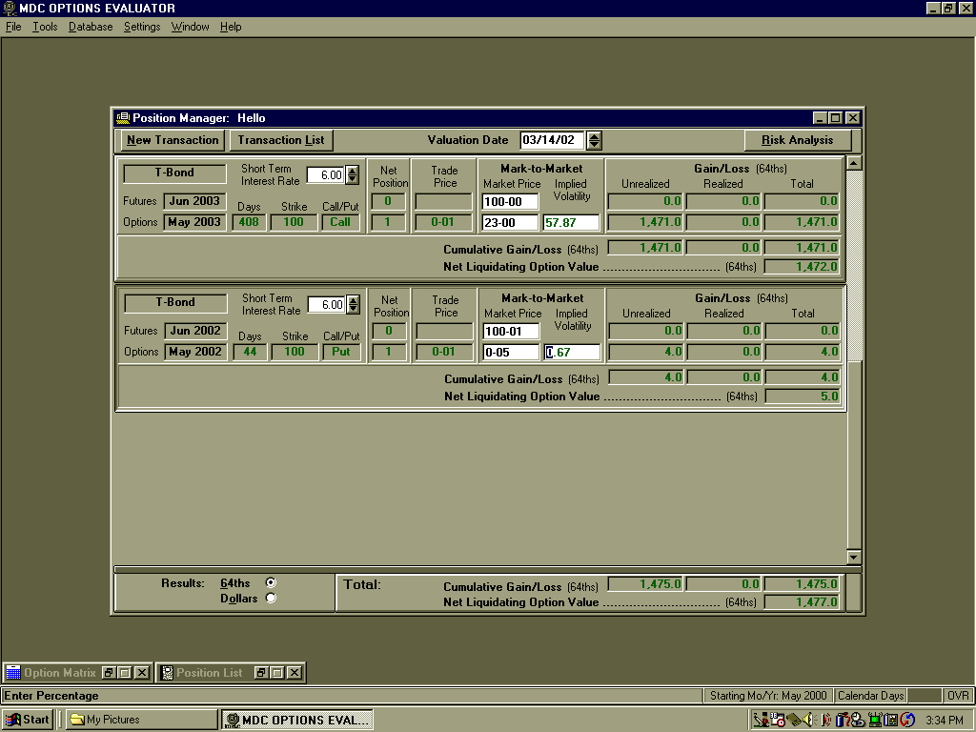The width and height of the screenshot is (976, 732).
Task: Adjust second T-Bond Short Term Interest Rate spinner
Action: click(x=353, y=304)
